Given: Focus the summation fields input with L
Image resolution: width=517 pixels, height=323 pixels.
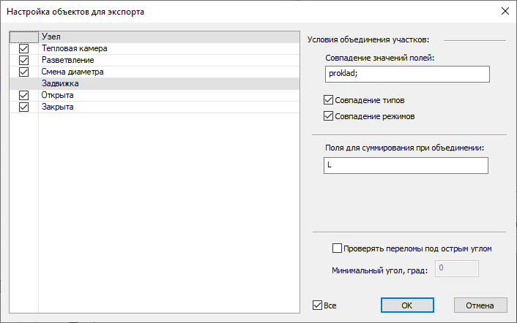Looking at the screenshot, I should point(406,165).
